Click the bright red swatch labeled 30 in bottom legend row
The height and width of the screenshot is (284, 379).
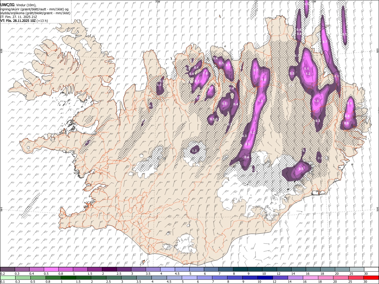click(x=371, y=277)
